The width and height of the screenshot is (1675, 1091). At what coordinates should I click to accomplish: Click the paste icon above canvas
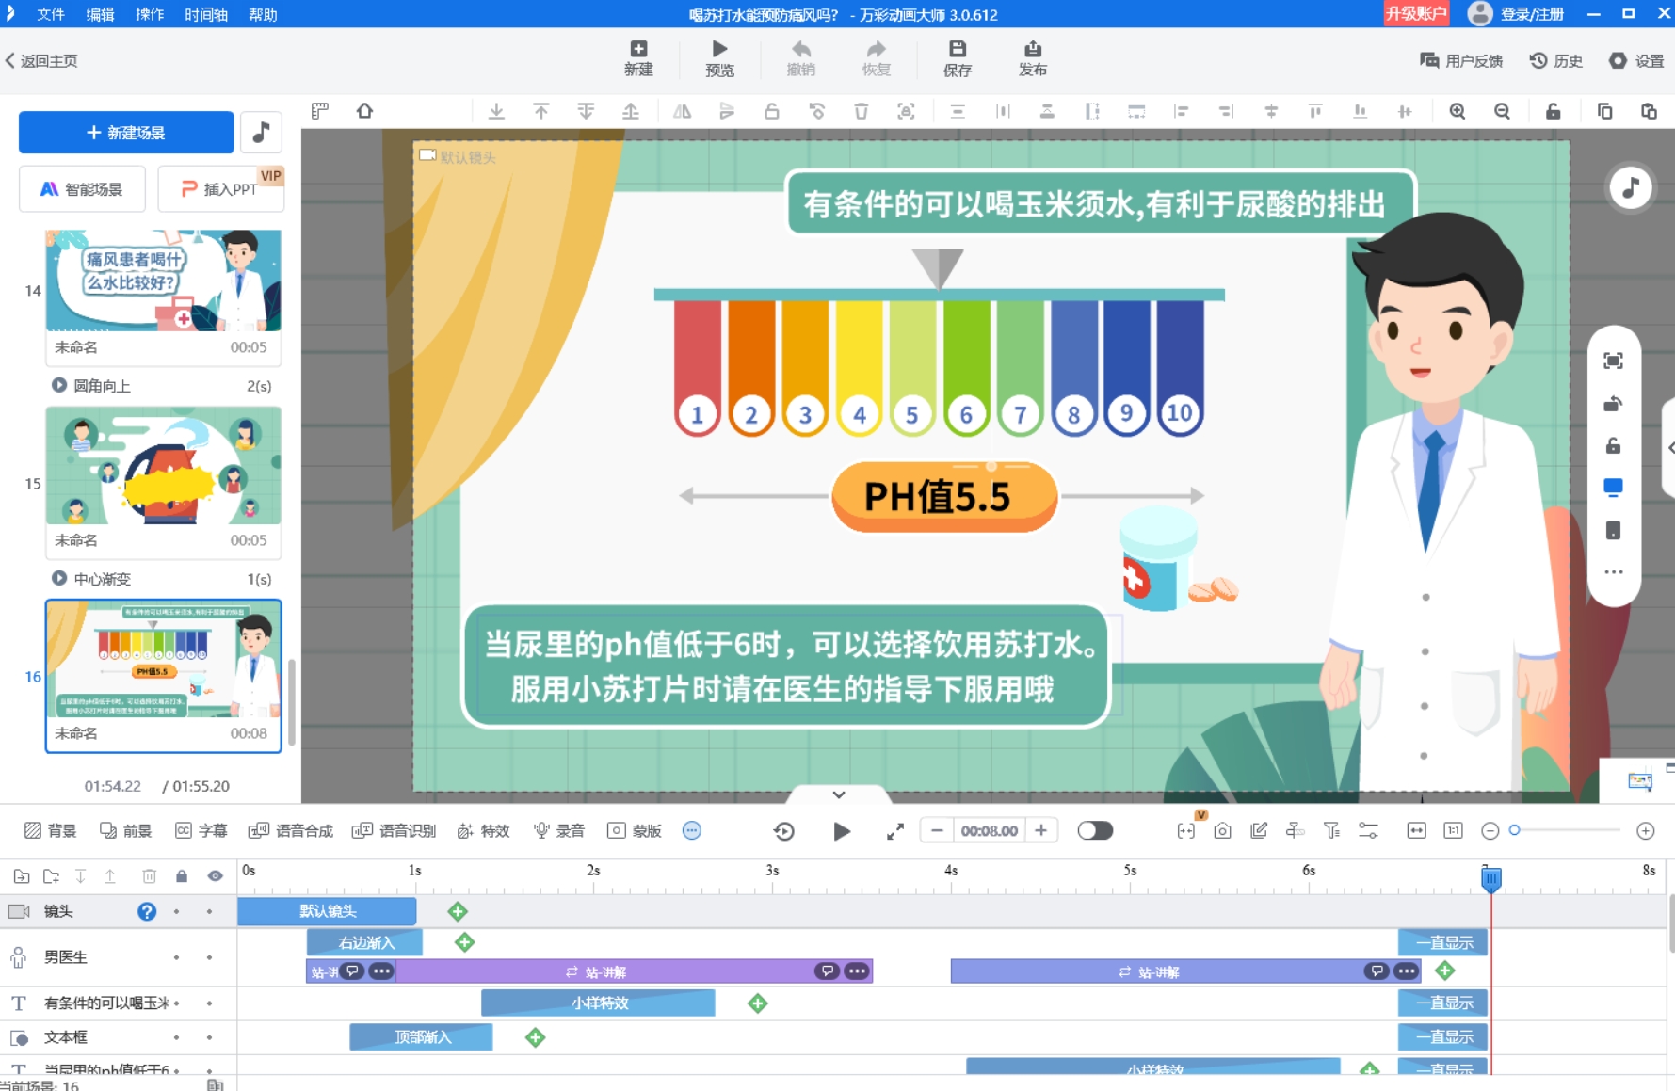pos(1649,111)
